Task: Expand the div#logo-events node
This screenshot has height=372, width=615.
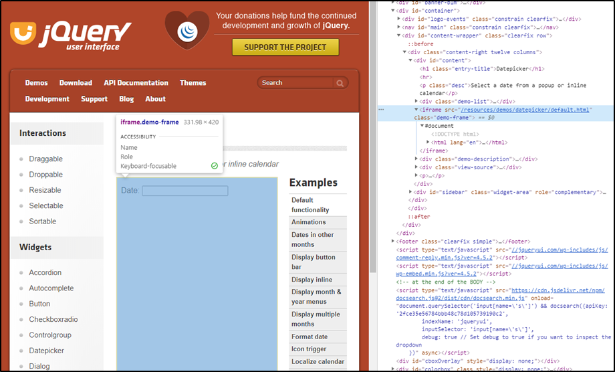Action: click(x=399, y=19)
